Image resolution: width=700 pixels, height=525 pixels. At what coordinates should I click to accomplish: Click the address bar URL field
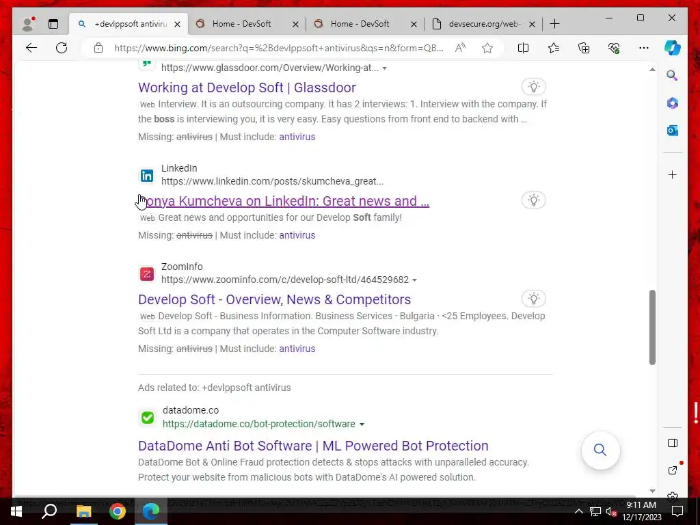click(279, 48)
